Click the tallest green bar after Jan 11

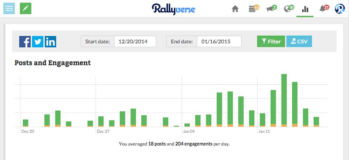pos(284,99)
